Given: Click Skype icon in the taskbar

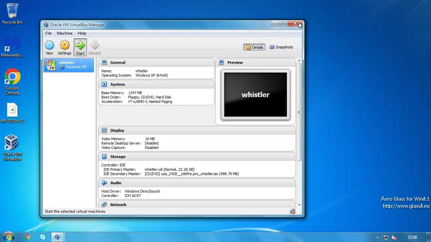Looking at the screenshot, I should pos(43,237).
